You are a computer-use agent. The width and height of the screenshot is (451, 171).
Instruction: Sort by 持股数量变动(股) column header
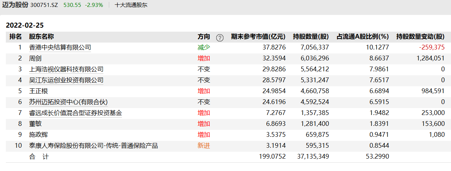(420, 37)
